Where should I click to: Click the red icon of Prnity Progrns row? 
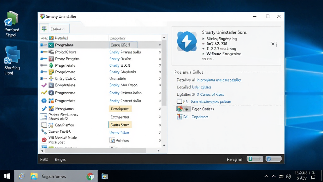pos(51,59)
